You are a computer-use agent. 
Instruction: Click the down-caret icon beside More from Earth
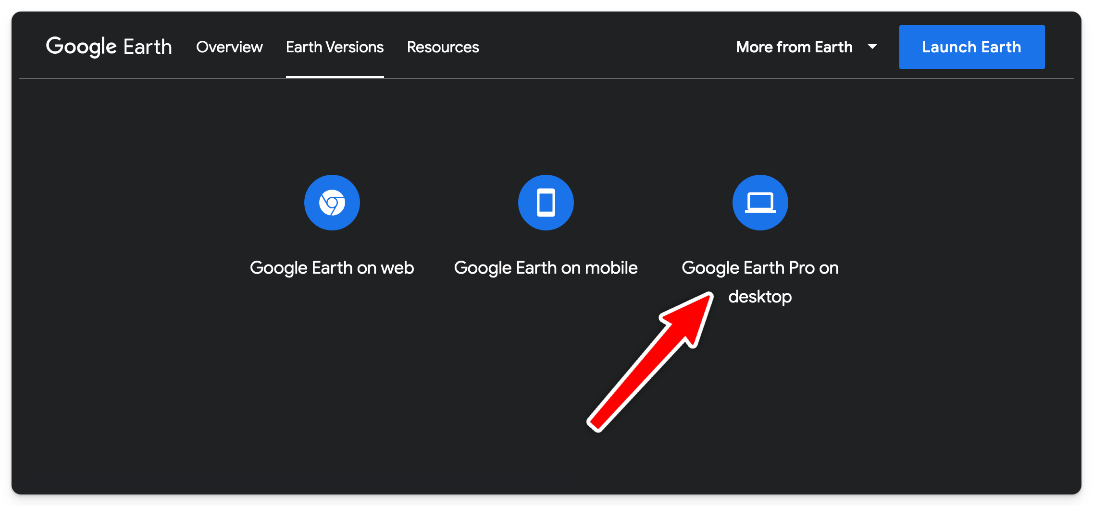pyautogui.click(x=872, y=47)
